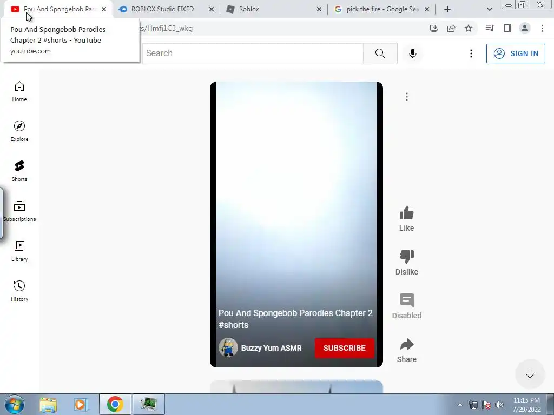Open the Windows Start menu
Image resolution: width=554 pixels, height=415 pixels.
click(15, 404)
